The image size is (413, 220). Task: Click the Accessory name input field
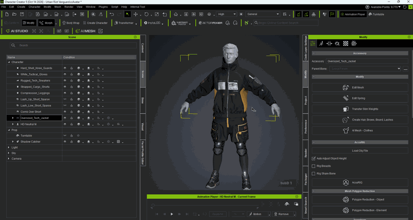coord(367,61)
